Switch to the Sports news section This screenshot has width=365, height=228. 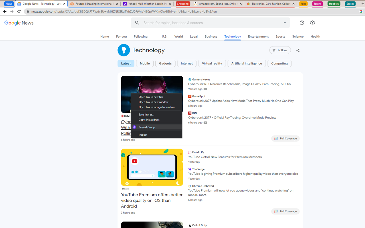(x=280, y=36)
